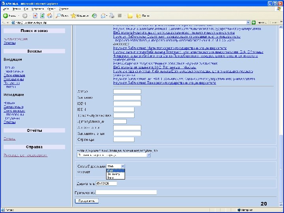
Task: Expand the address bar history dropdown
Action: click(x=248, y=22)
